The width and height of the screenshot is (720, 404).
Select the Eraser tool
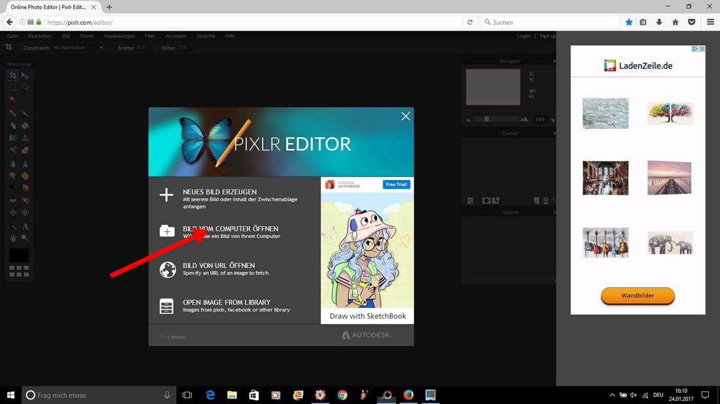[13, 126]
